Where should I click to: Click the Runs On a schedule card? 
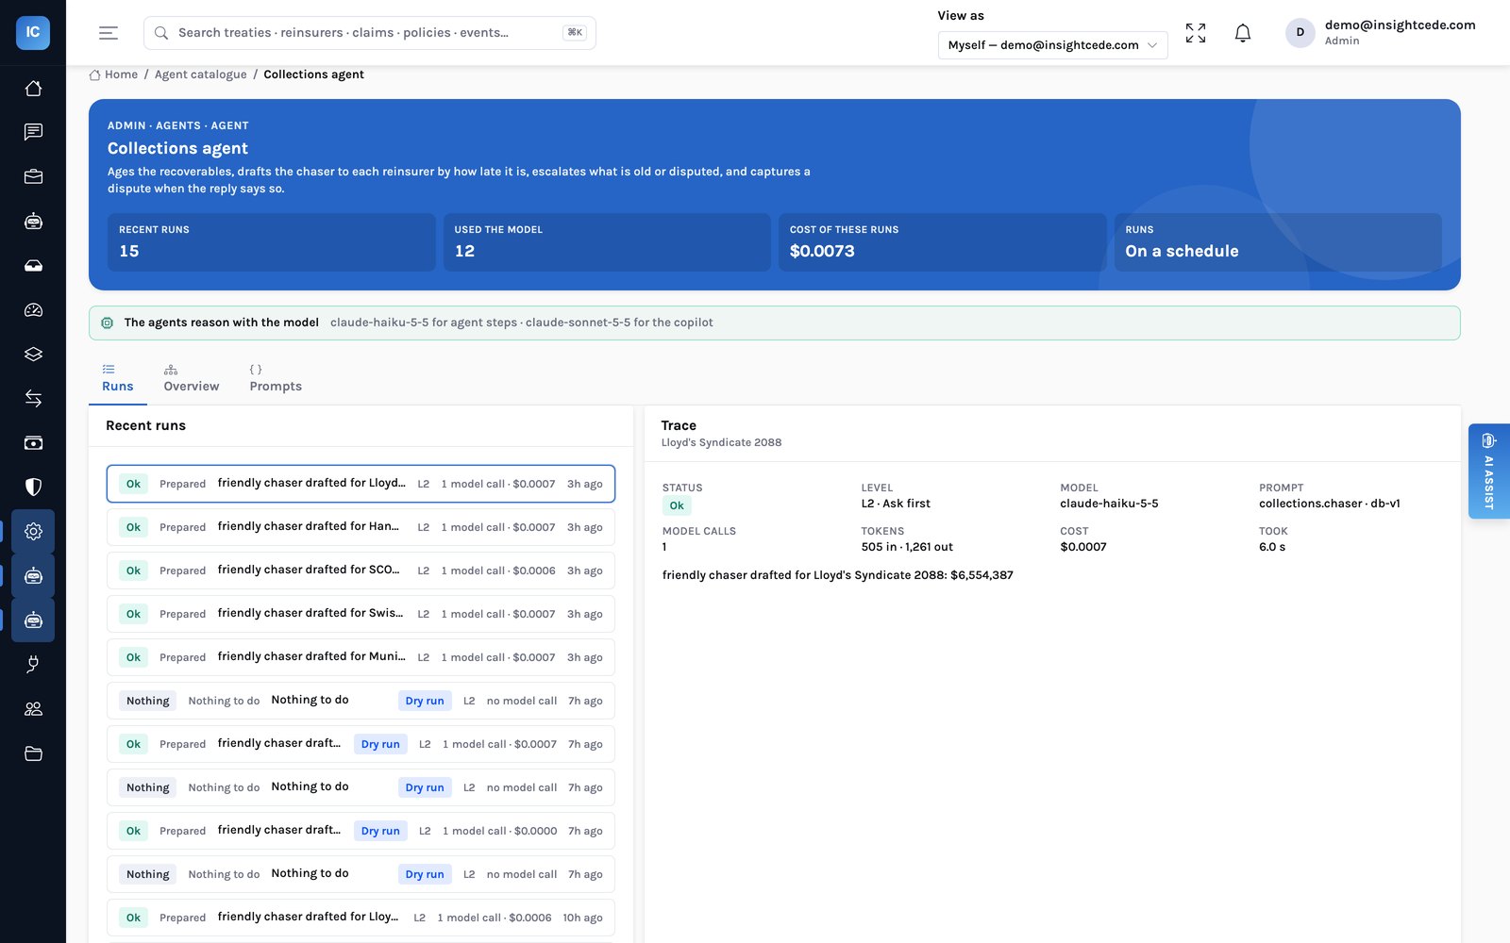click(1278, 242)
